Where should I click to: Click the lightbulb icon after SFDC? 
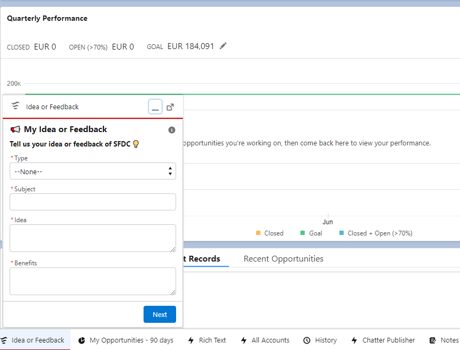tap(136, 144)
